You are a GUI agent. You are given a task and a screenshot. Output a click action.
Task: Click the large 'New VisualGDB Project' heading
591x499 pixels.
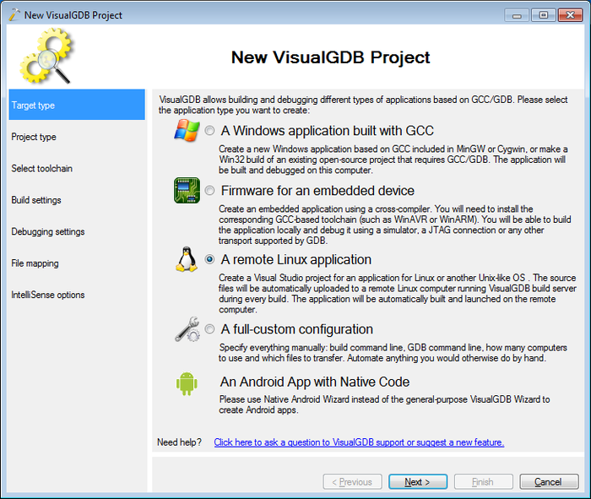(x=330, y=57)
